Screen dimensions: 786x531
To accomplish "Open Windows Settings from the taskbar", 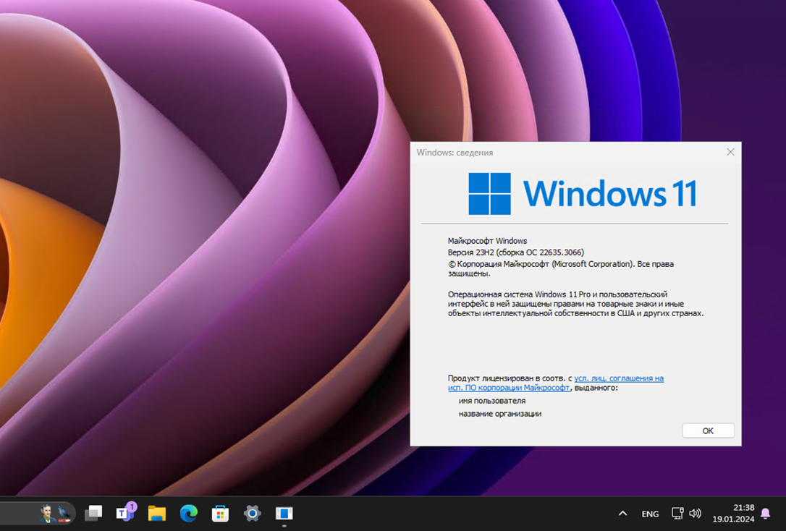I will pyautogui.click(x=252, y=513).
